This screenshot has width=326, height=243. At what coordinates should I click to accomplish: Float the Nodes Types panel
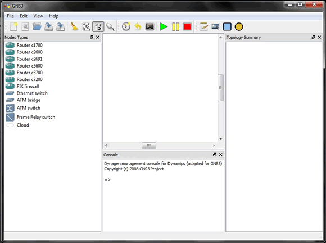click(92, 37)
